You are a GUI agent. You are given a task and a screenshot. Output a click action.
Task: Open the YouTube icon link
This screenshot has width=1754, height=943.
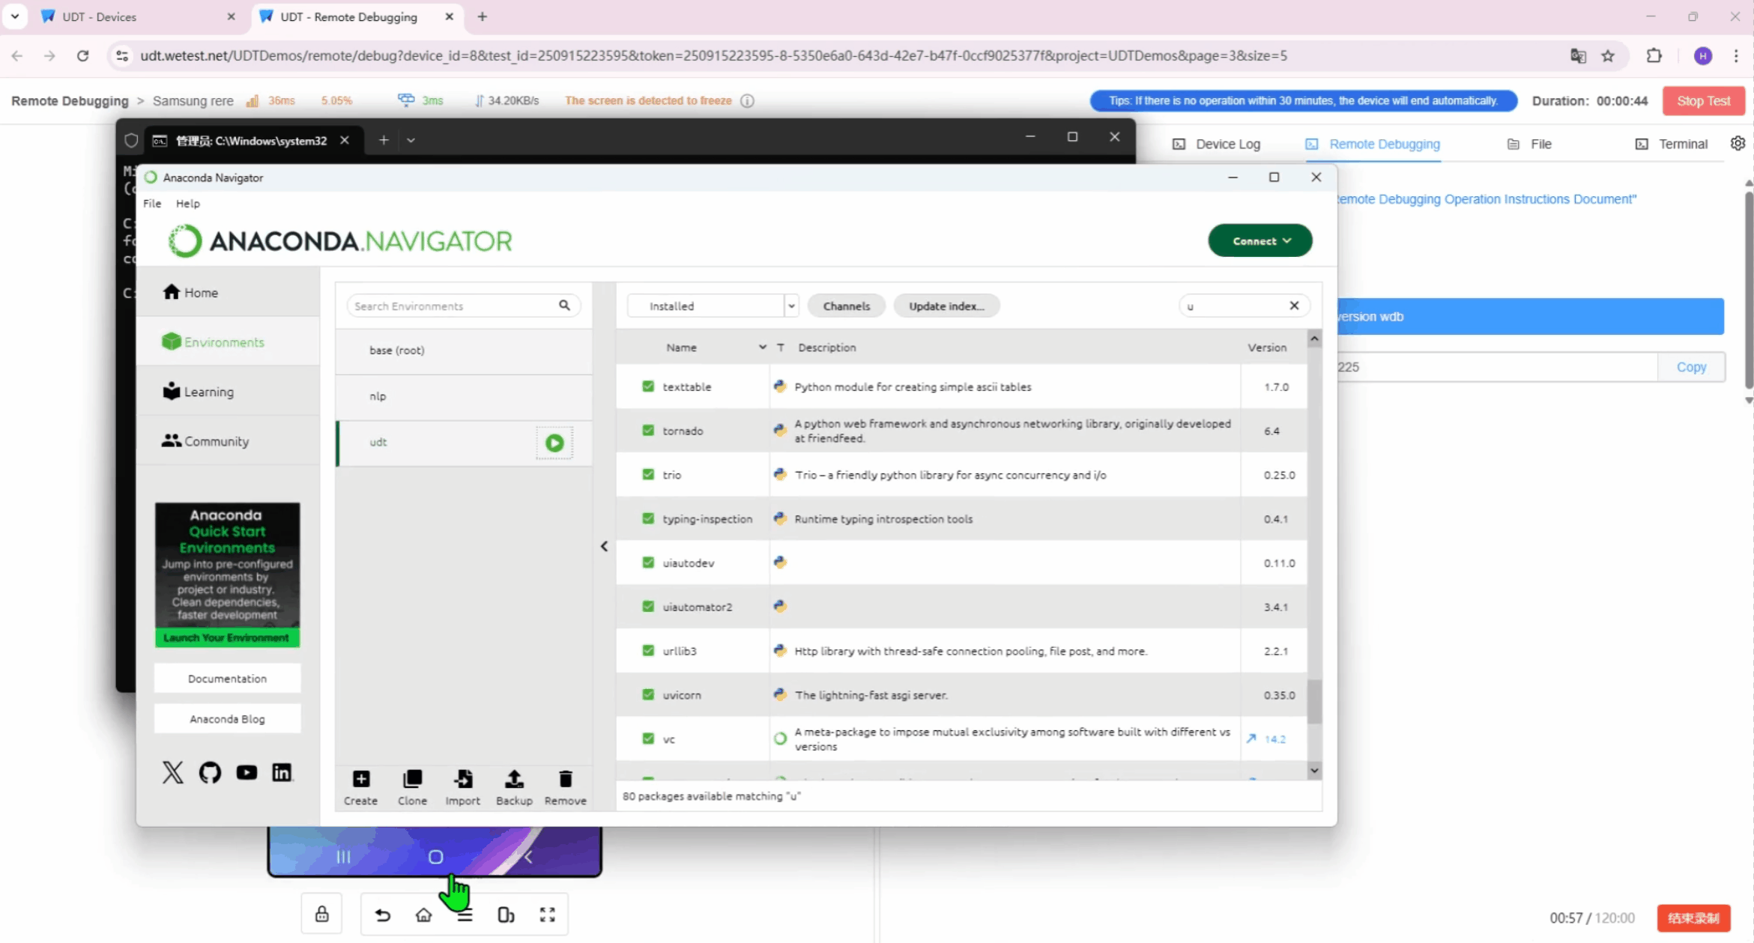(x=247, y=772)
